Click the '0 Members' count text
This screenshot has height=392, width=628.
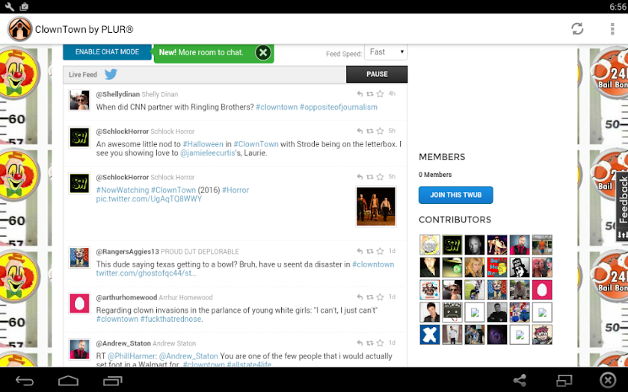click(x=435, y=175)
